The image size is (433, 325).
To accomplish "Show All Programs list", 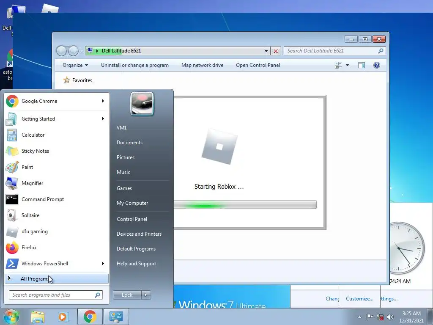I will 57,278.
